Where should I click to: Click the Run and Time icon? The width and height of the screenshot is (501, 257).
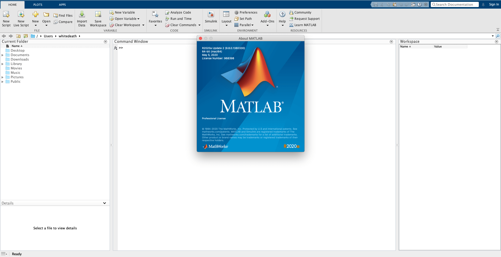(x=179, y=19)
